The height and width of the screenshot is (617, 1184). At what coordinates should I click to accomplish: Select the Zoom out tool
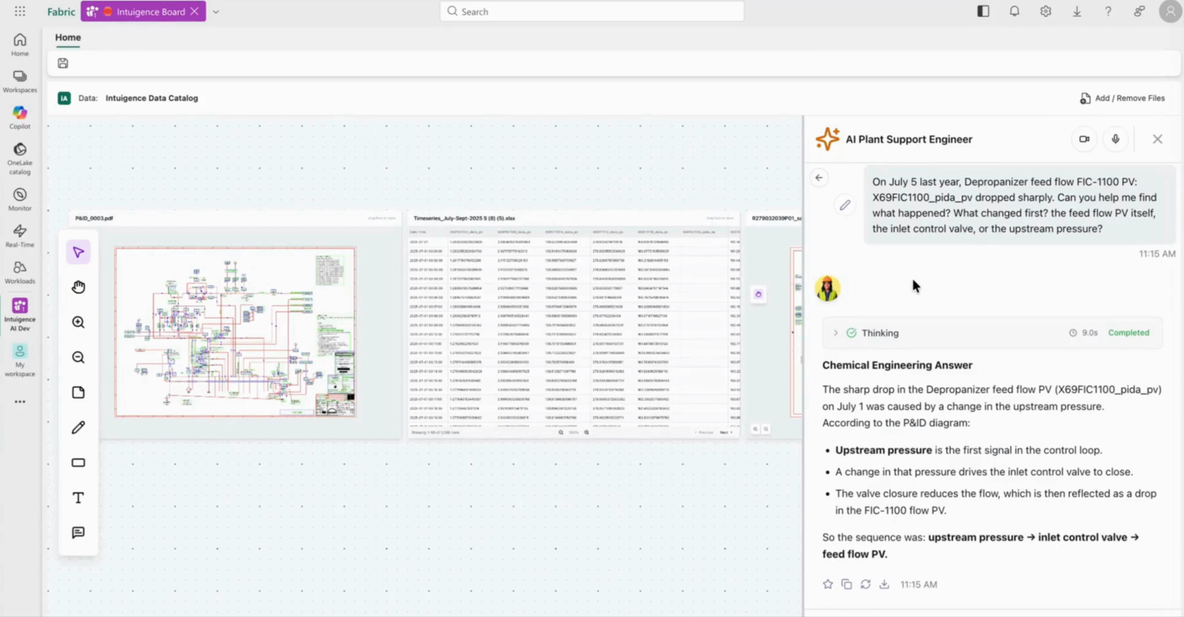[x=78, y=357]
